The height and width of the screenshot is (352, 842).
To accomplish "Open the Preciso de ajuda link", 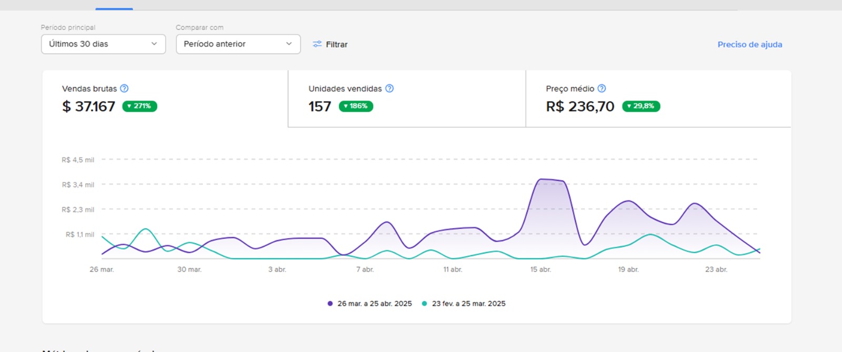I will pos(749,45).
